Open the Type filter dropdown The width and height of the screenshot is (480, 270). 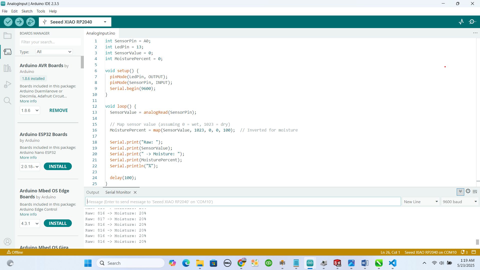pyautogui.click(x=54, y=52)
